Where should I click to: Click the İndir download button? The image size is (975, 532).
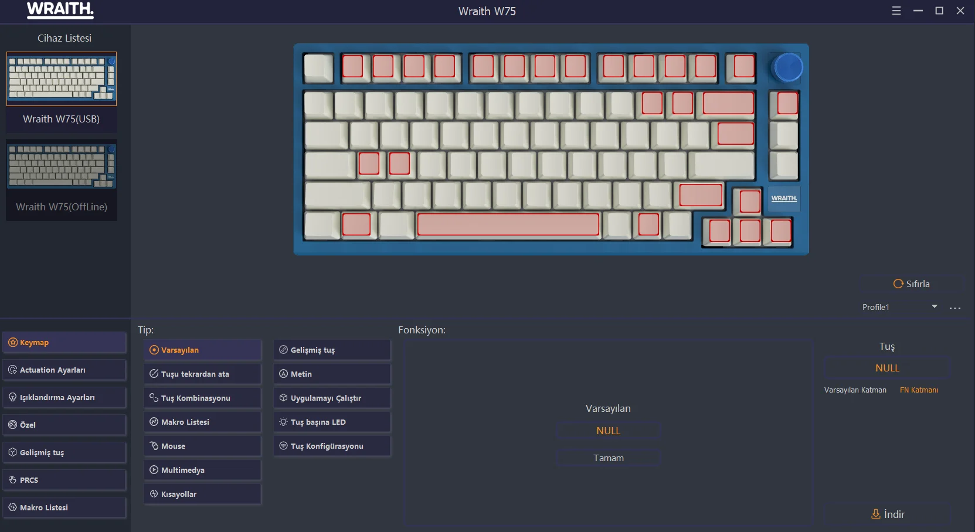888,514
